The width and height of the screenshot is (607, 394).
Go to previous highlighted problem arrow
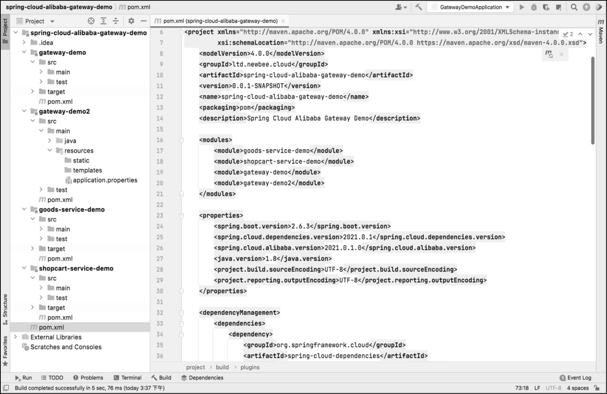580,34
